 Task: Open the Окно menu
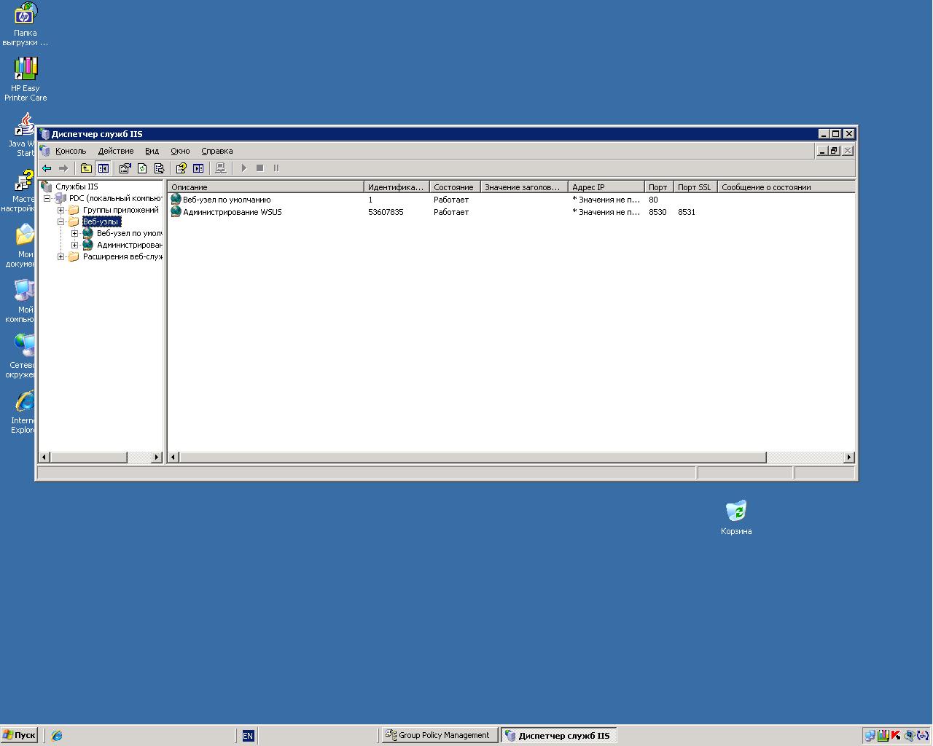180,151
